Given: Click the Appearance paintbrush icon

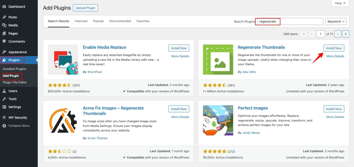Looking at the screenshot, I should [4, 52].
